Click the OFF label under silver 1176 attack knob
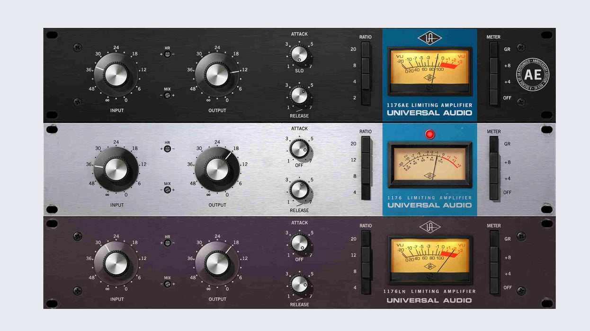Viewport: 590px width, 331px height. point(299,165)
